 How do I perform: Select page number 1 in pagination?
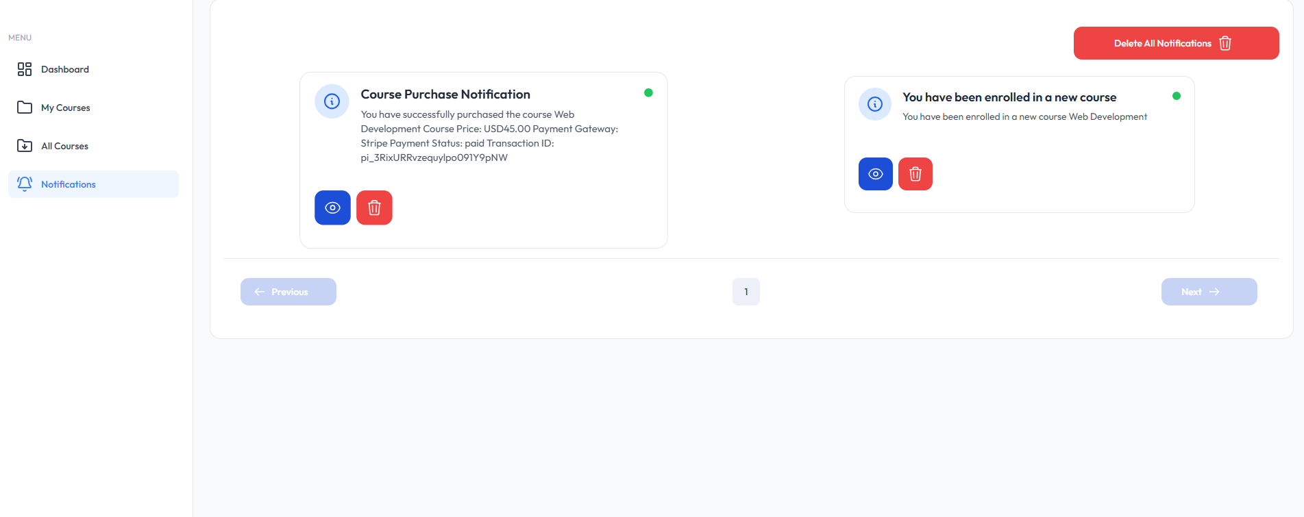point(746,292)
